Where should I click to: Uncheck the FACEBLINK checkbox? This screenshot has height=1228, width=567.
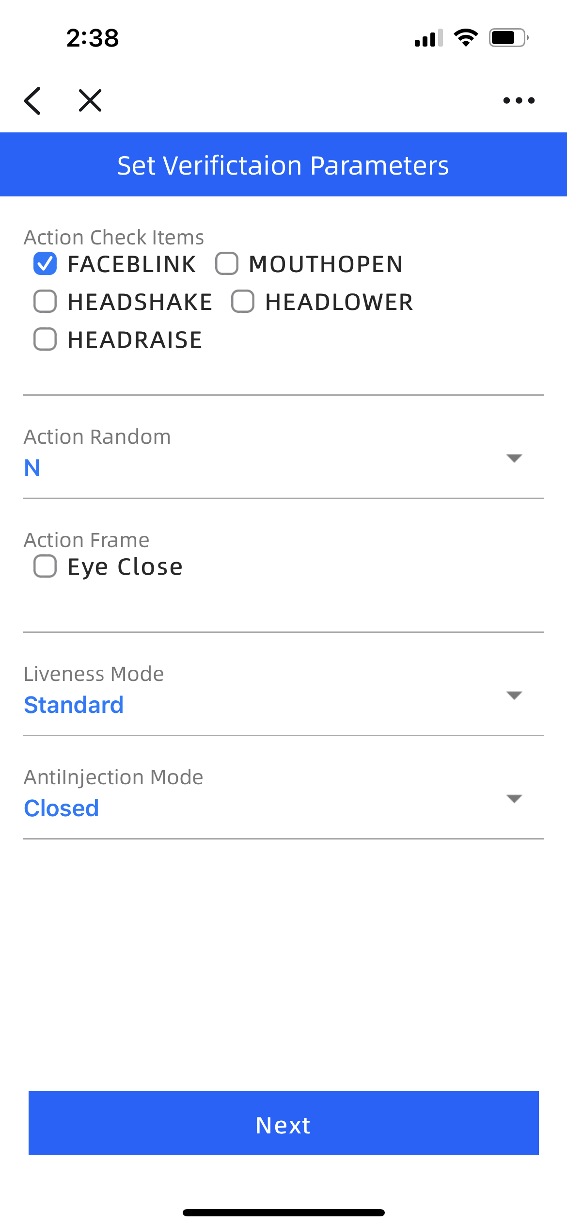(x=45, y=264)
